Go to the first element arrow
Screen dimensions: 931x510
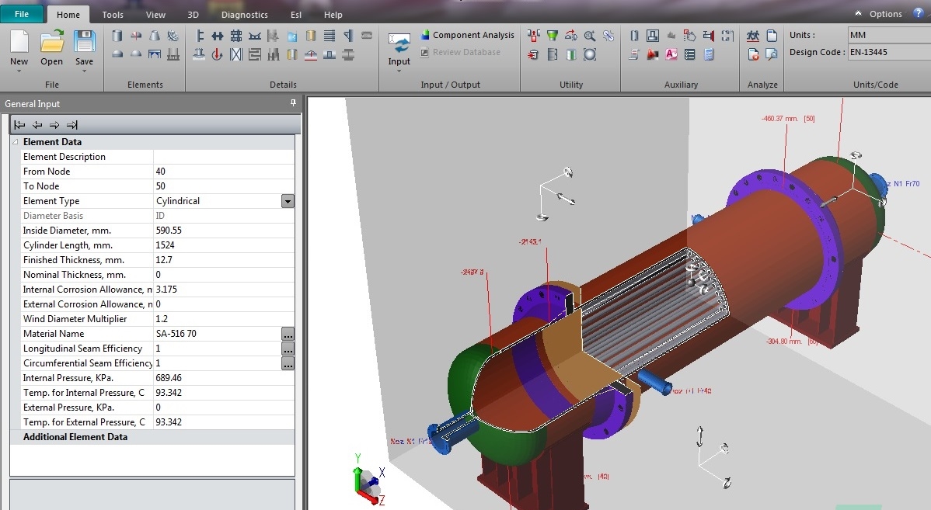tap(19, 125)
